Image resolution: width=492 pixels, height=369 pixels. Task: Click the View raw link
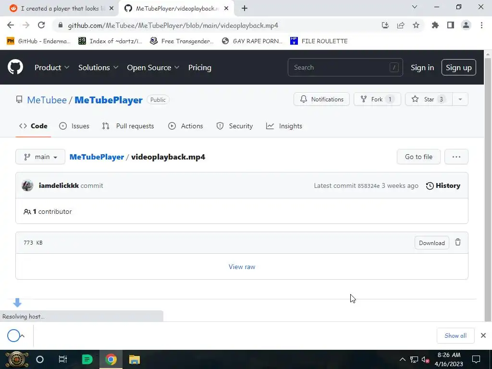[242, 267]
